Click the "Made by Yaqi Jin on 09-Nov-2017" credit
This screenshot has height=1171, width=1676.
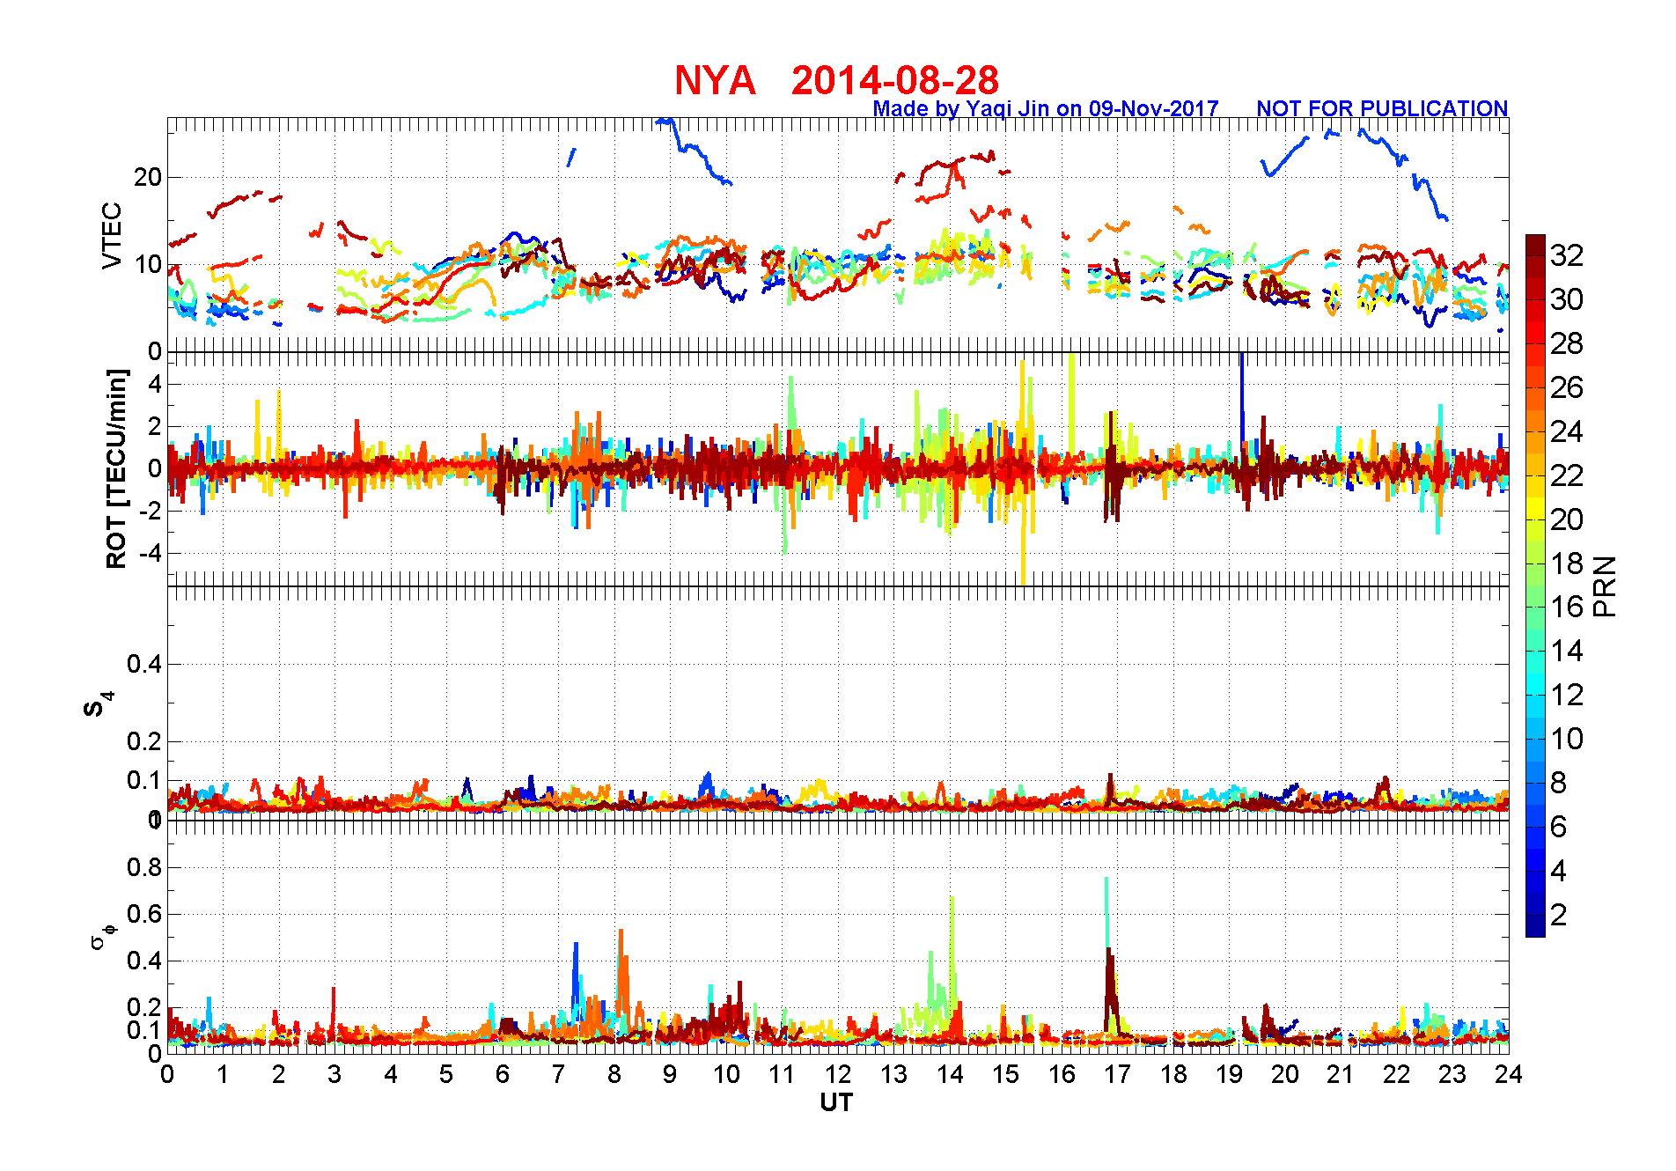[1046, 108]
